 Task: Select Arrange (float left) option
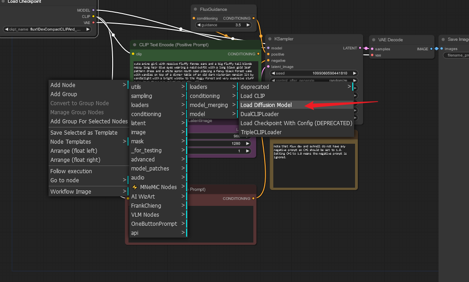tap(74, 151)
